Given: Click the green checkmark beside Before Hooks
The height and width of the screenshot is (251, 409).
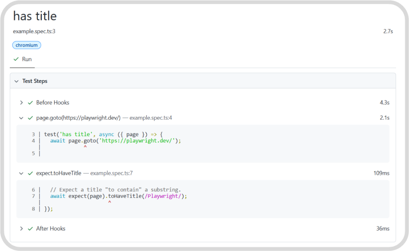Looking at the screenshot, I should (30, 102).
